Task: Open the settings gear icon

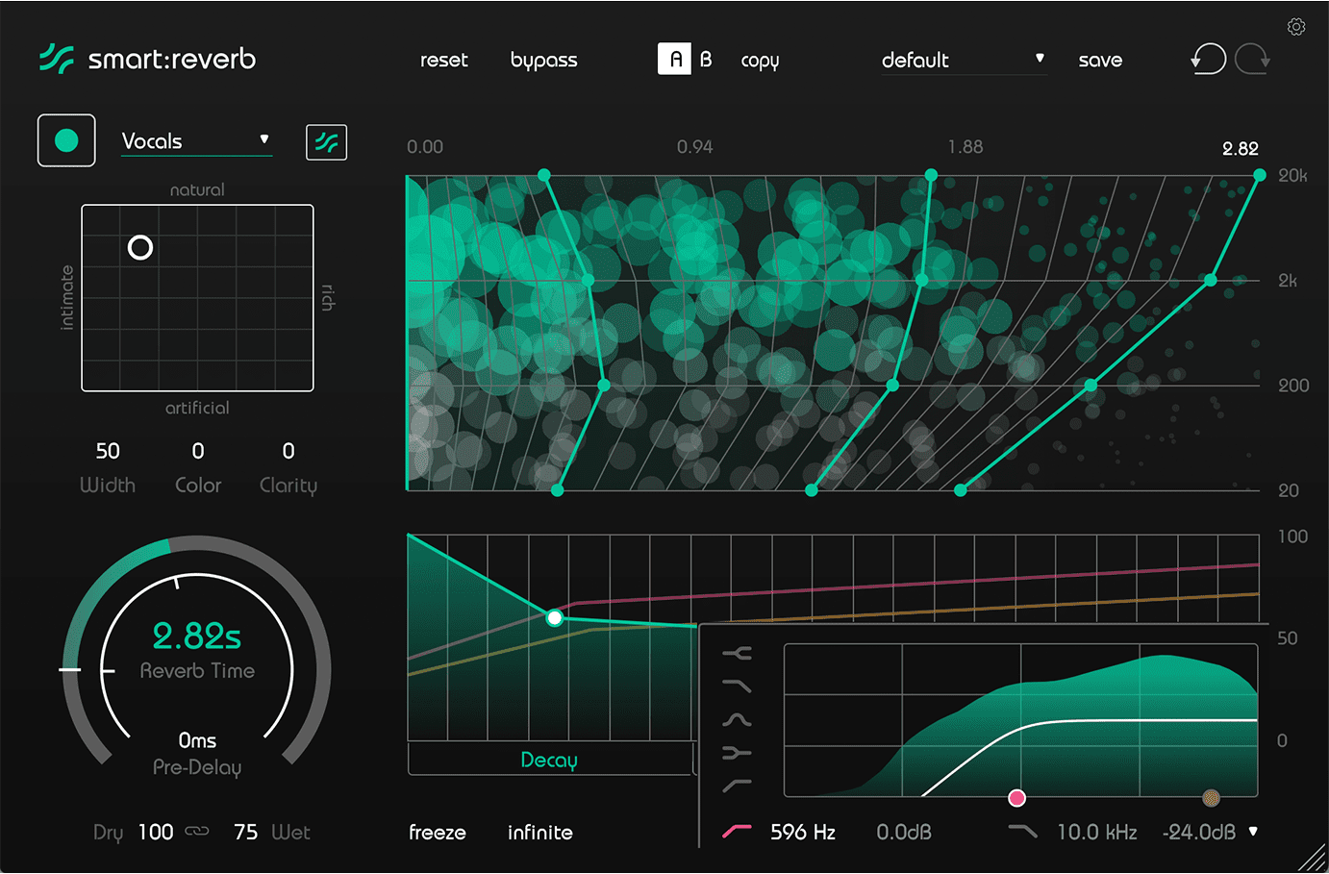Action: pyautogui.click(x=1295, y=27)
